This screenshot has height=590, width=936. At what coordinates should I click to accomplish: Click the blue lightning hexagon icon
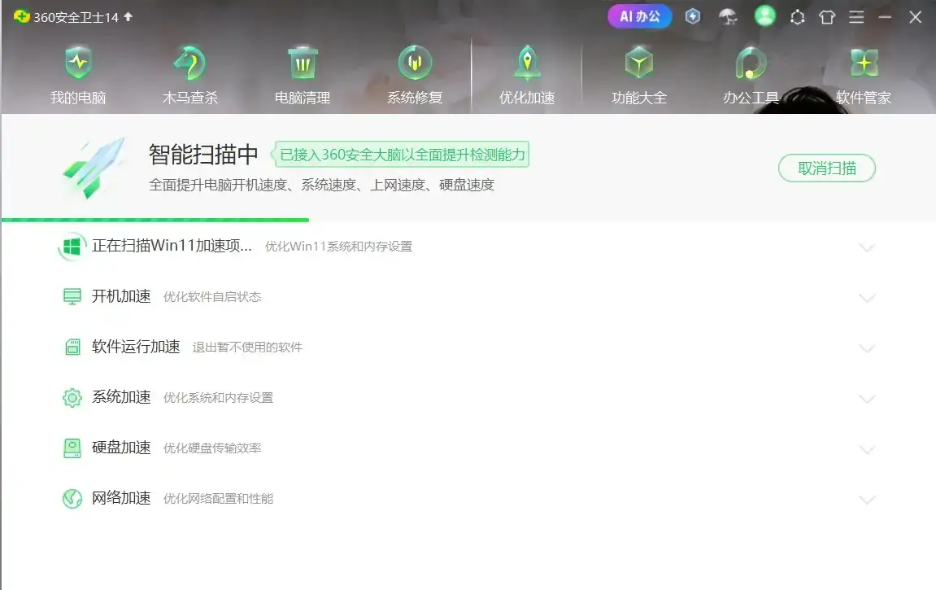point(693,16)
